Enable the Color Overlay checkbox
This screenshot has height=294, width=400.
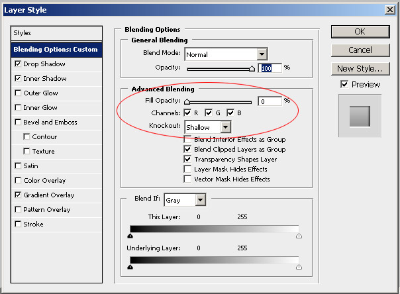click(18, 180)
